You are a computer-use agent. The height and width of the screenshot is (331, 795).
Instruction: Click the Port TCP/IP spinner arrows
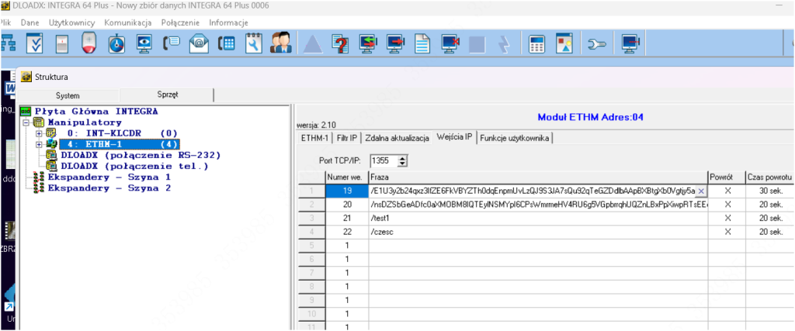(402, 161)
